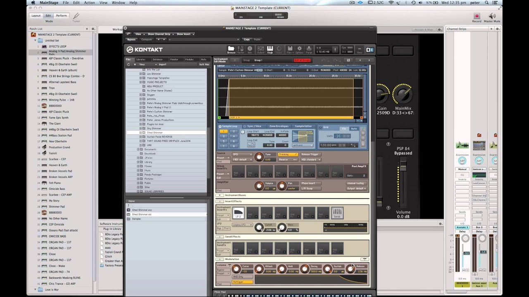The height and width of the screenshot is (297, 529).
Task: Toggle Release Trigger in Source
Action: click(x=310, y=154)
